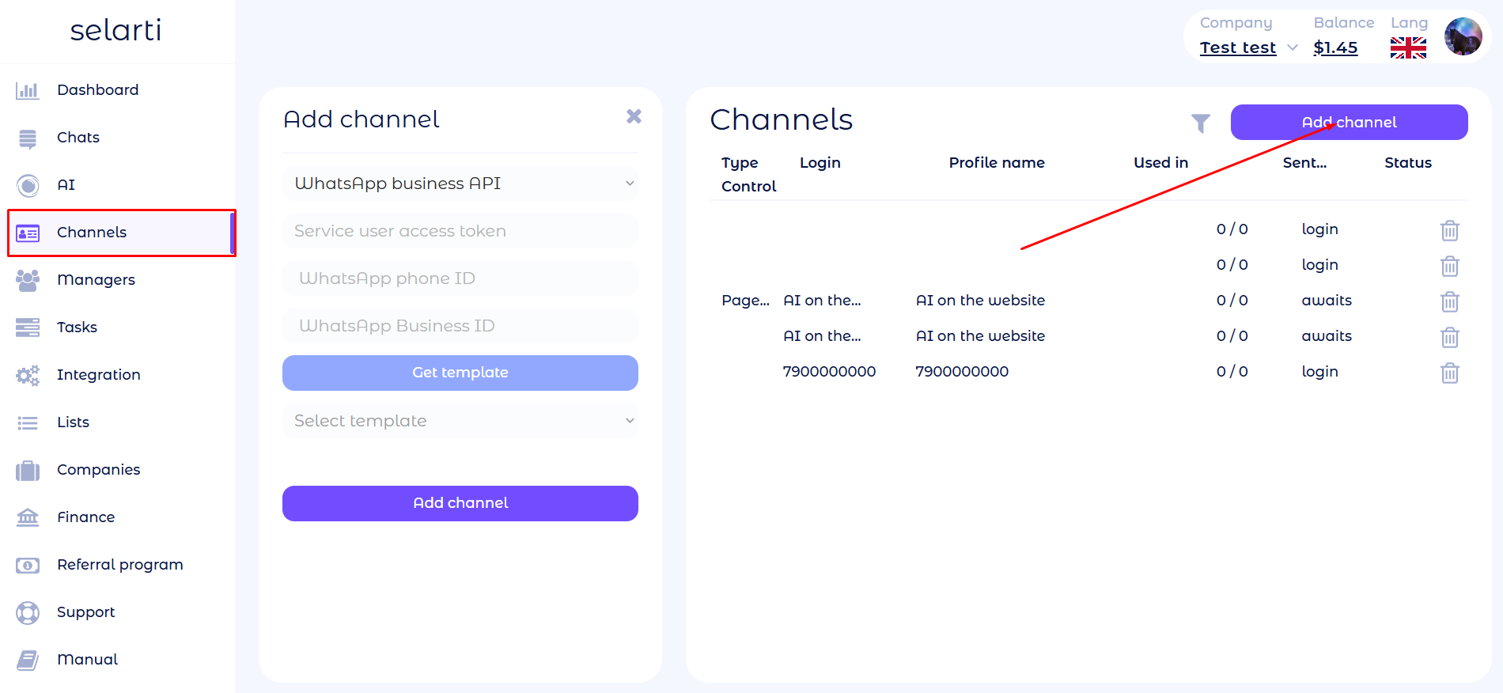
Task: Go to the Managers section
Action: point(96,280)
